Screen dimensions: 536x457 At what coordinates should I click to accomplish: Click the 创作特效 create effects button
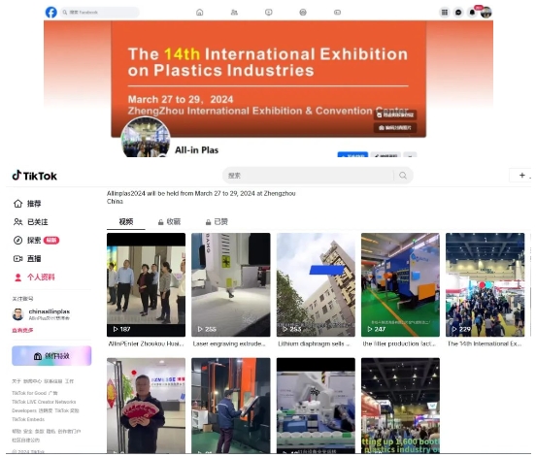(51, 356)
